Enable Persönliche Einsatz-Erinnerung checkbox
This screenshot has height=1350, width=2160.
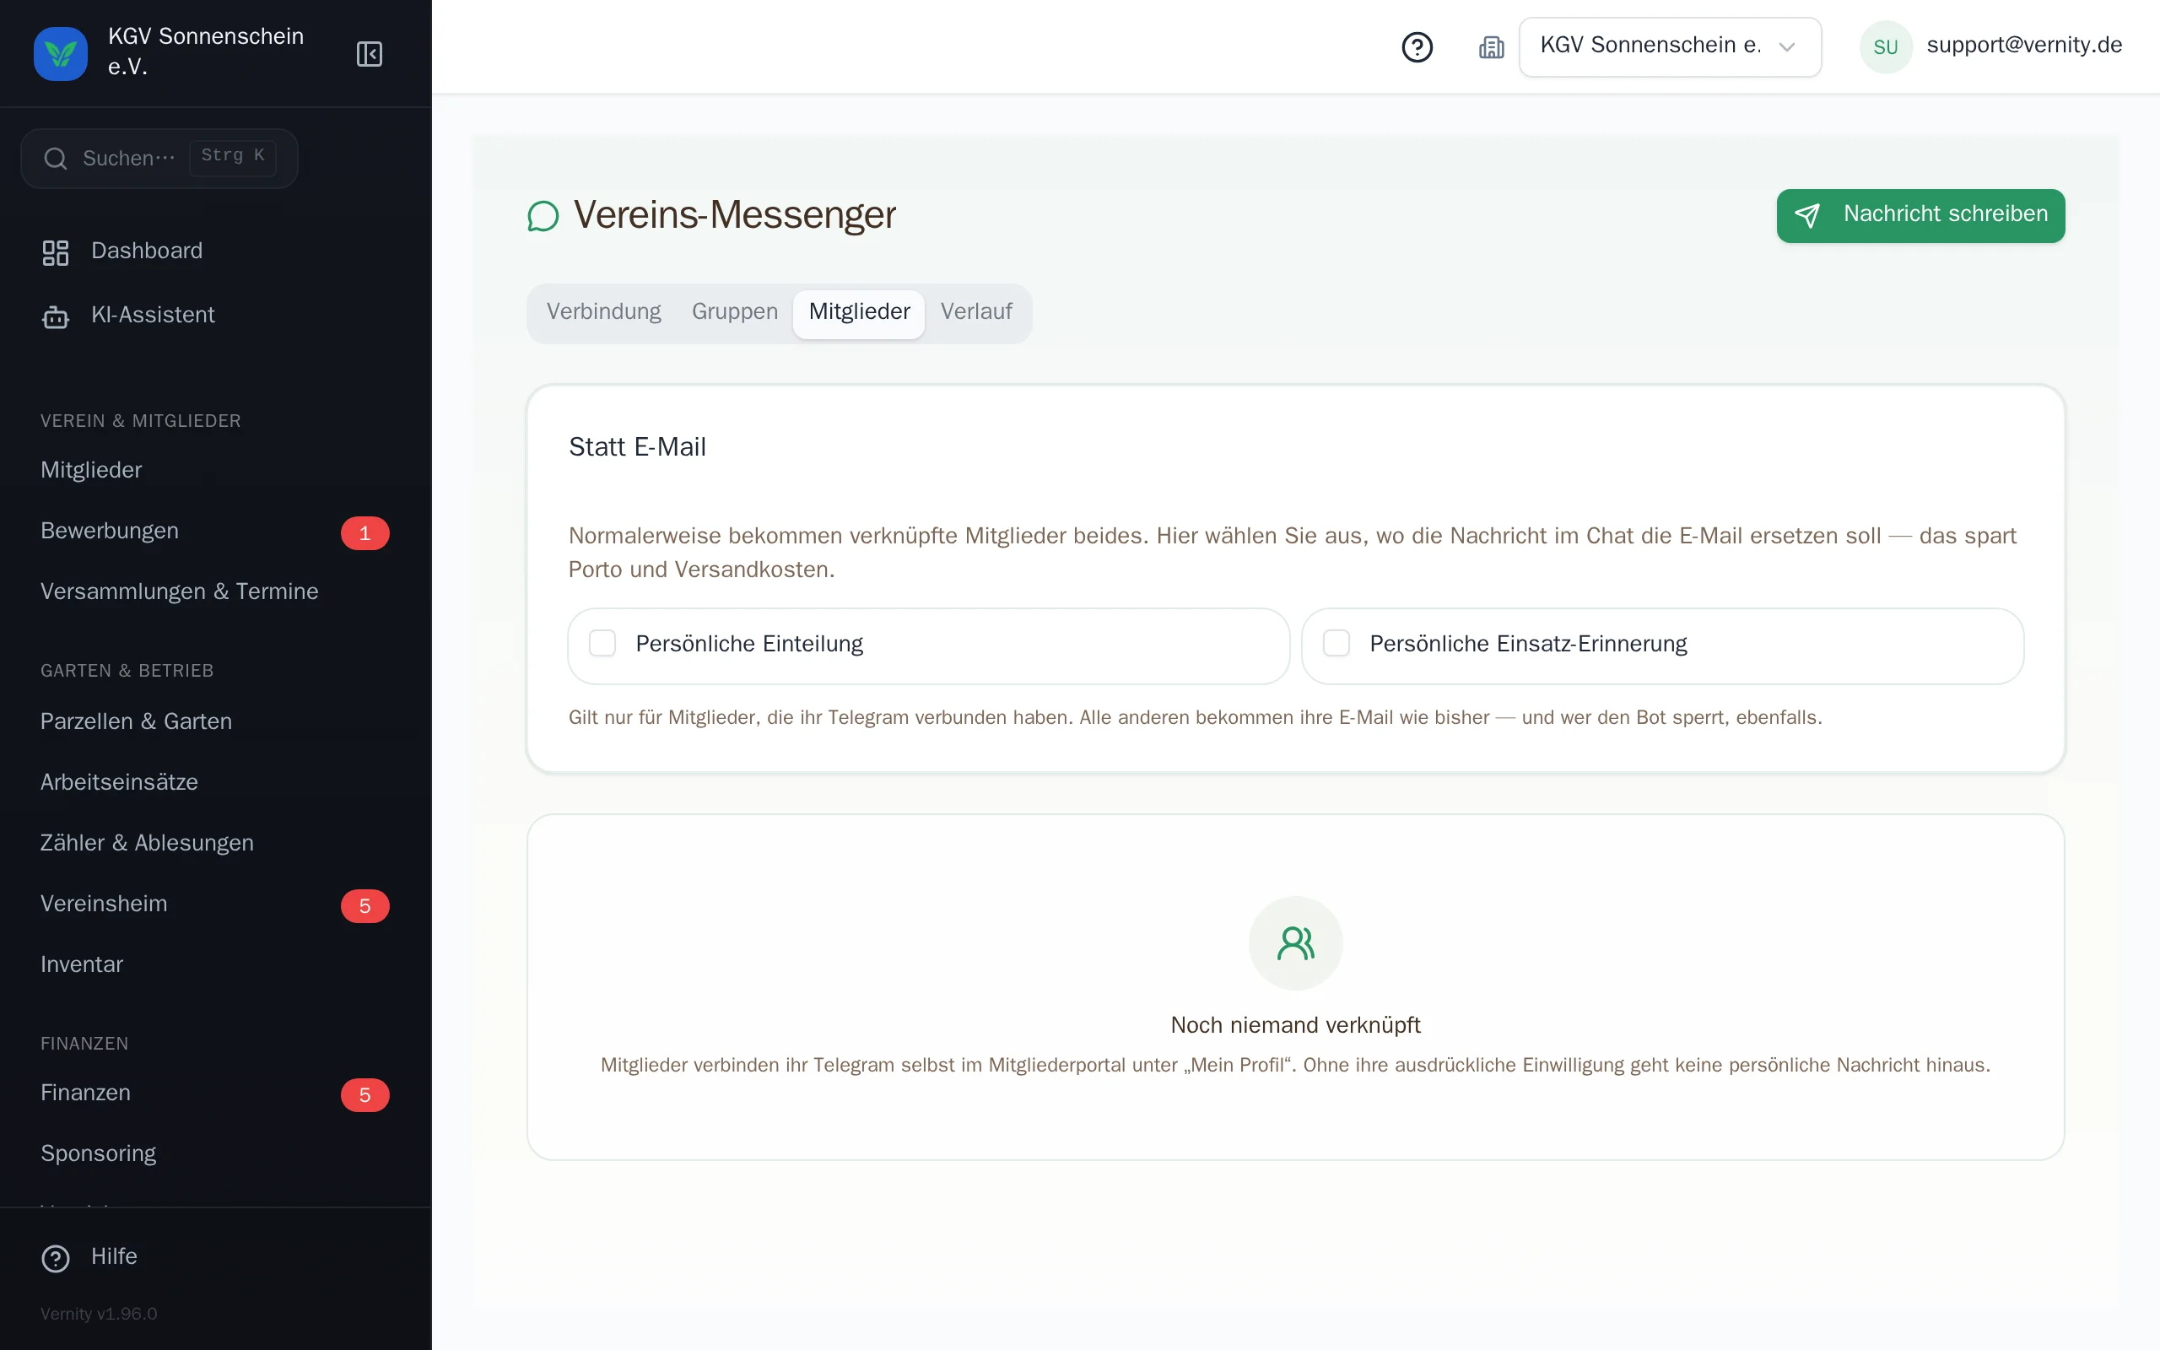pos(1336,643)
